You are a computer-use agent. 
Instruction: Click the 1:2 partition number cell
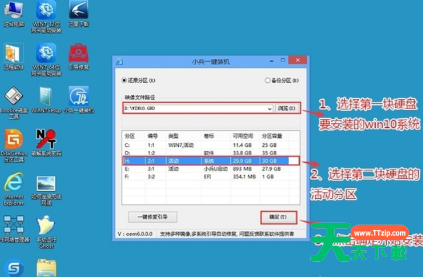click(151, 153)
